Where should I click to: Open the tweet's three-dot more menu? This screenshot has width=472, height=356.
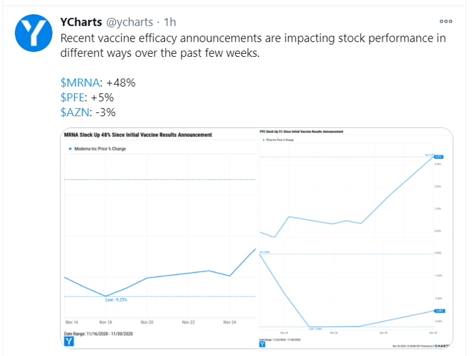[446, 21]
